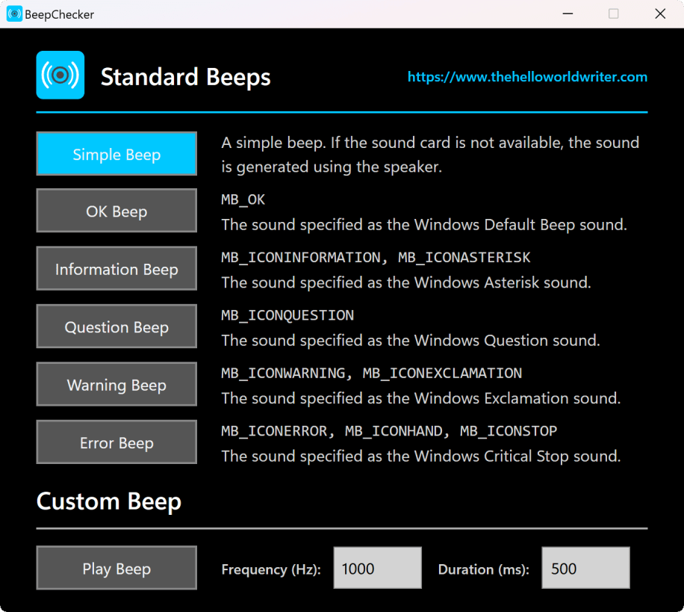Screen dimensions: 684x612
Task: Click the "Frequency (Hz):" label
Action: [271, 569]
